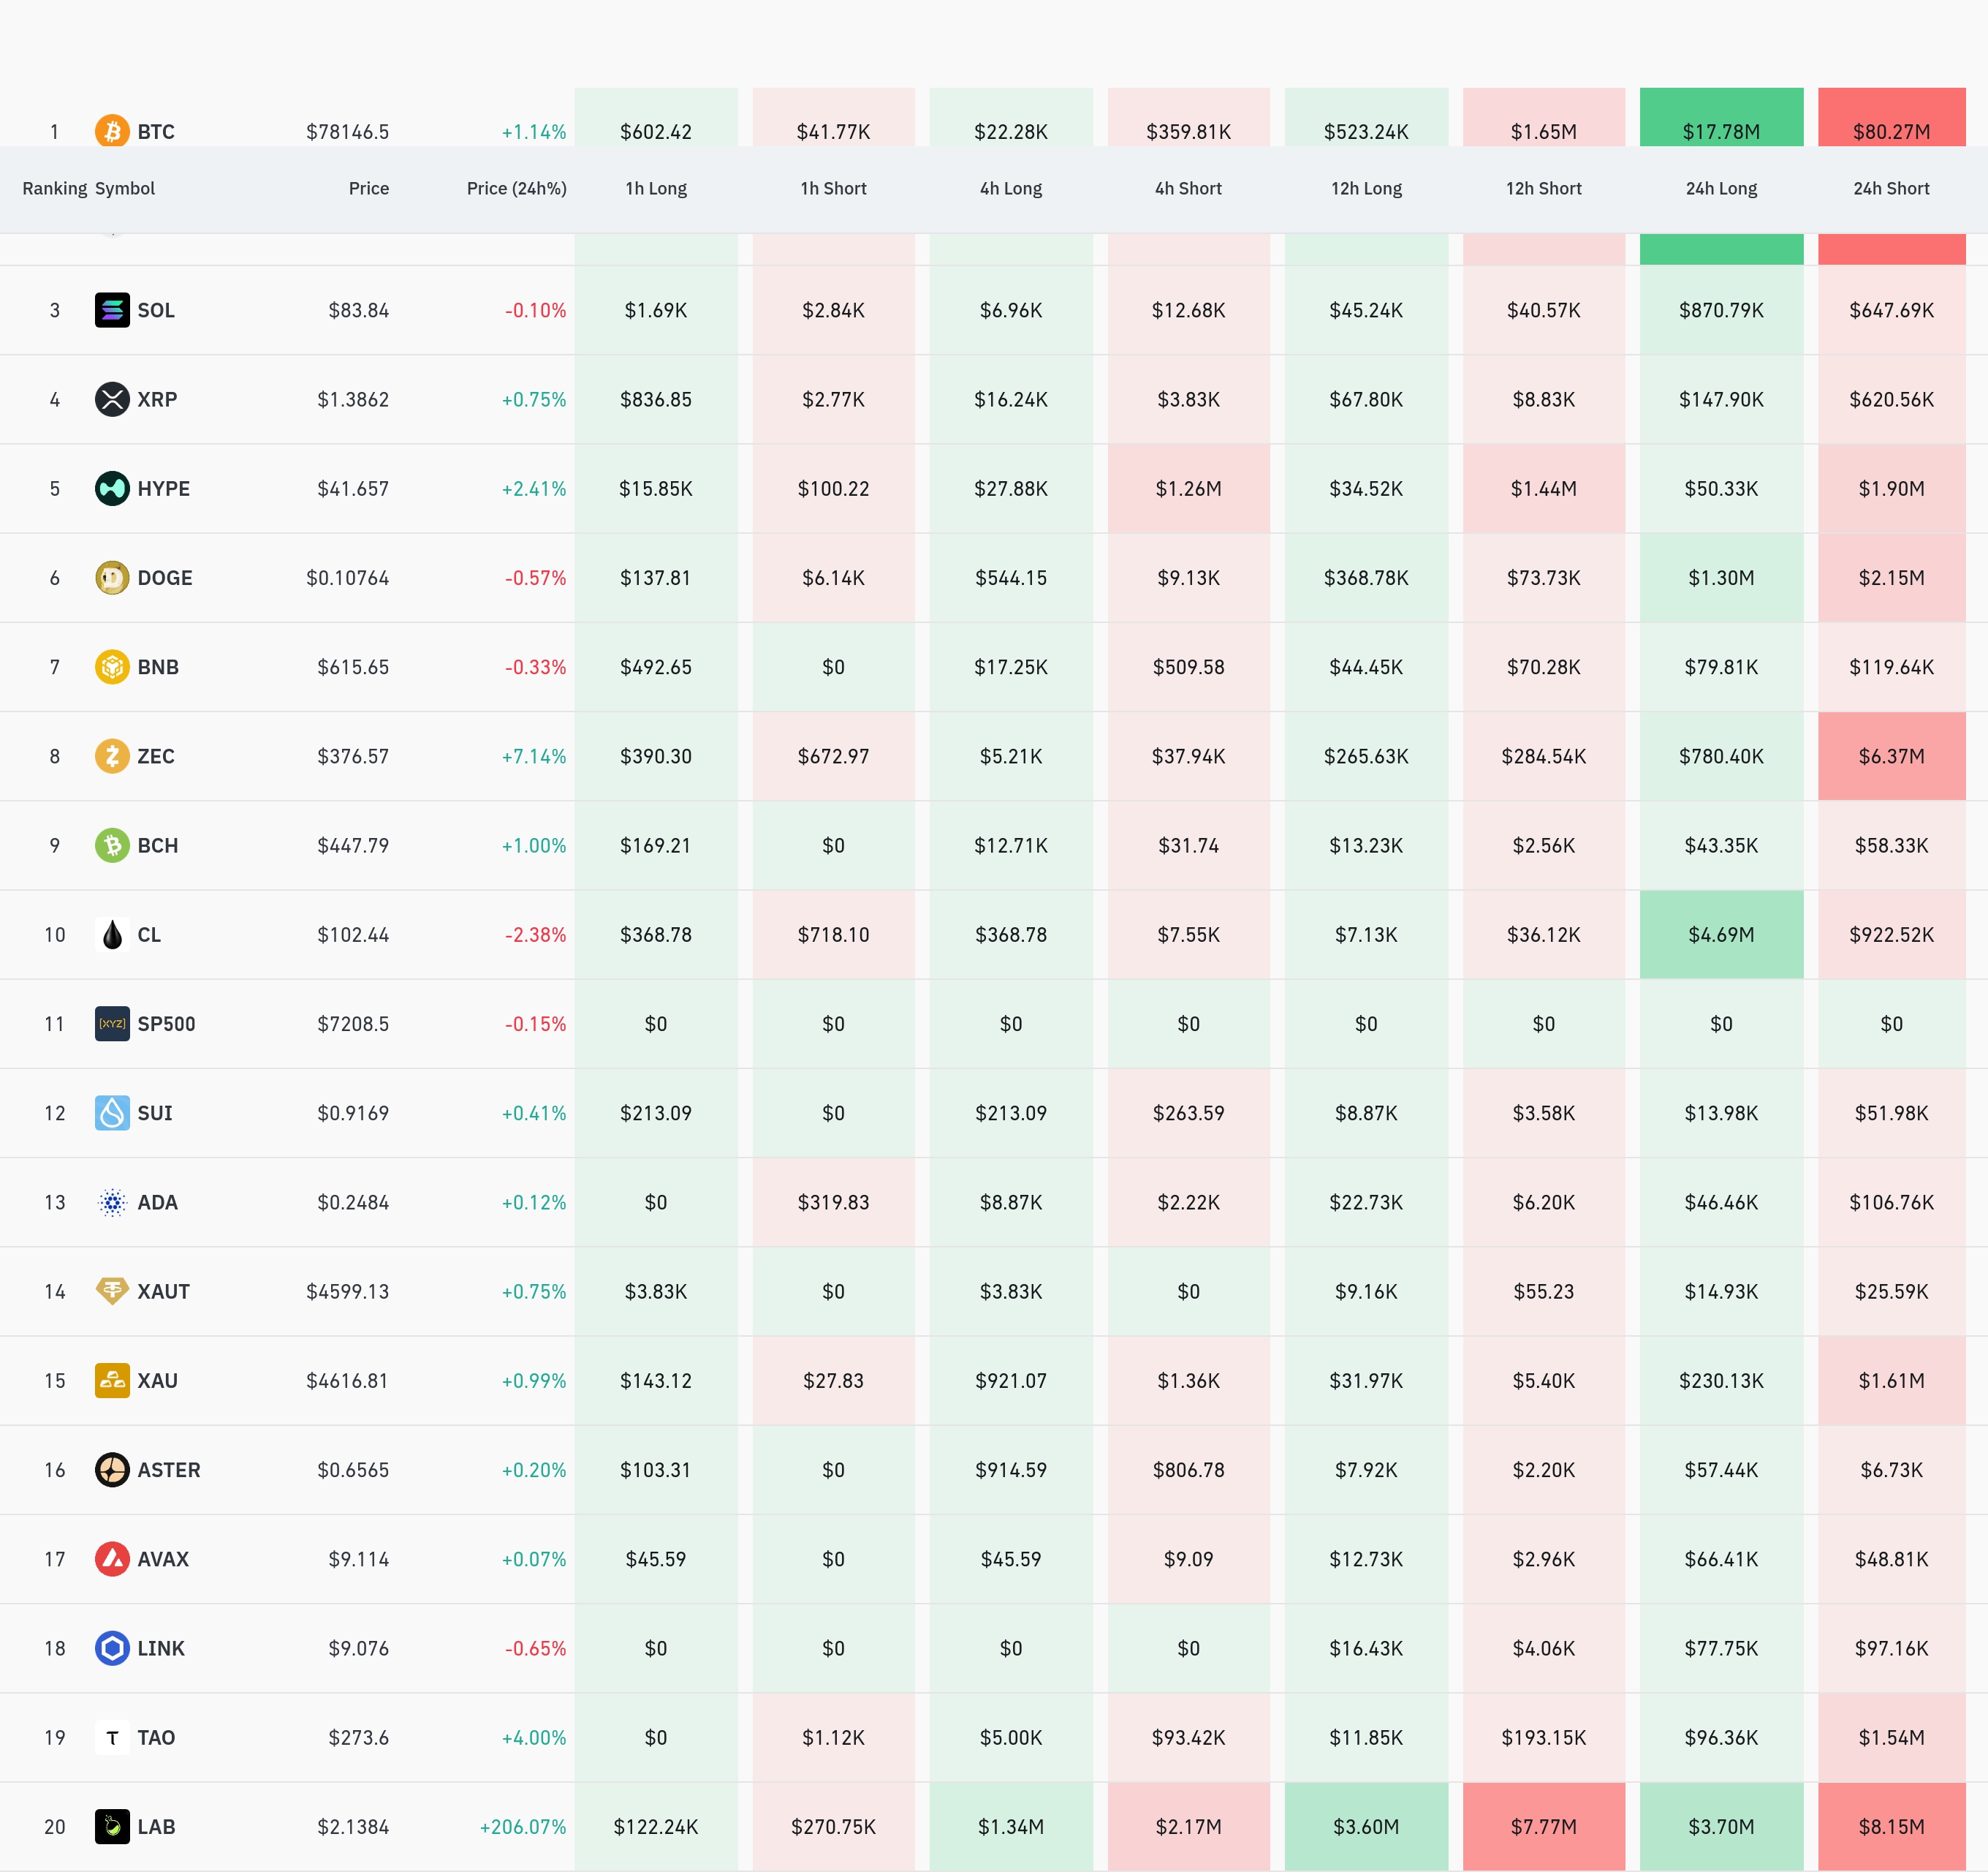Screen dimensions: 1988x1872
Task: Sort by Price (24h%) column header
Action: coord(517,188)
